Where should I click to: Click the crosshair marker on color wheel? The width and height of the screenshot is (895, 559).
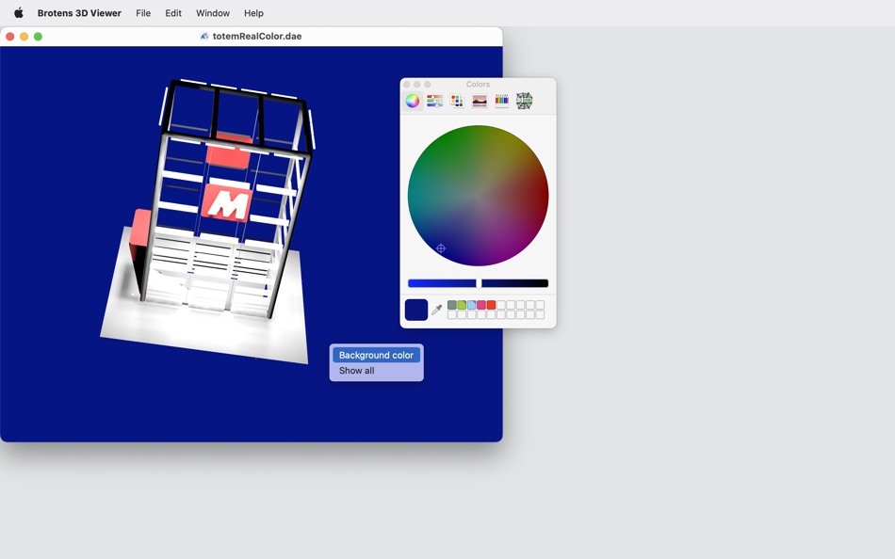[x=441, y=248]
